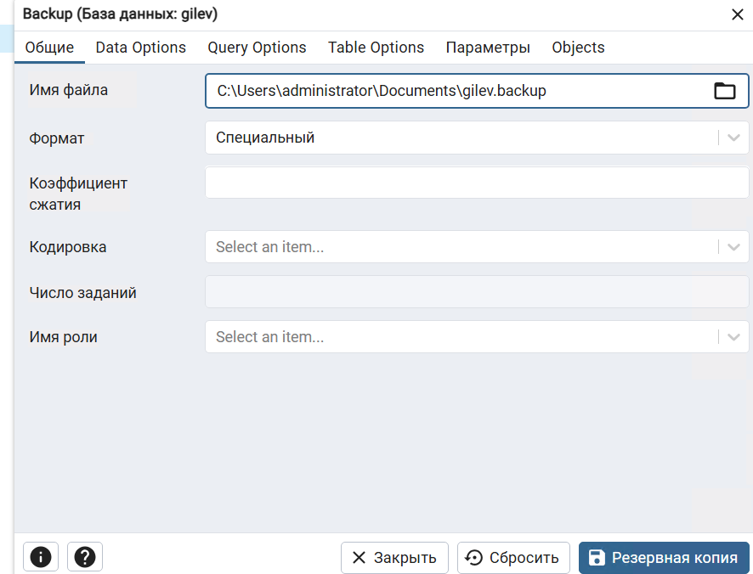
Task: Open the Query Options tab
Action: pos(257,48)
